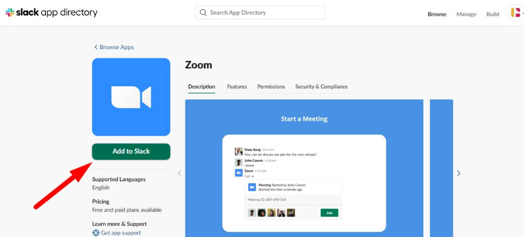Click the Zoom app title text
The image size is (525, 237).
pos(199,65)
